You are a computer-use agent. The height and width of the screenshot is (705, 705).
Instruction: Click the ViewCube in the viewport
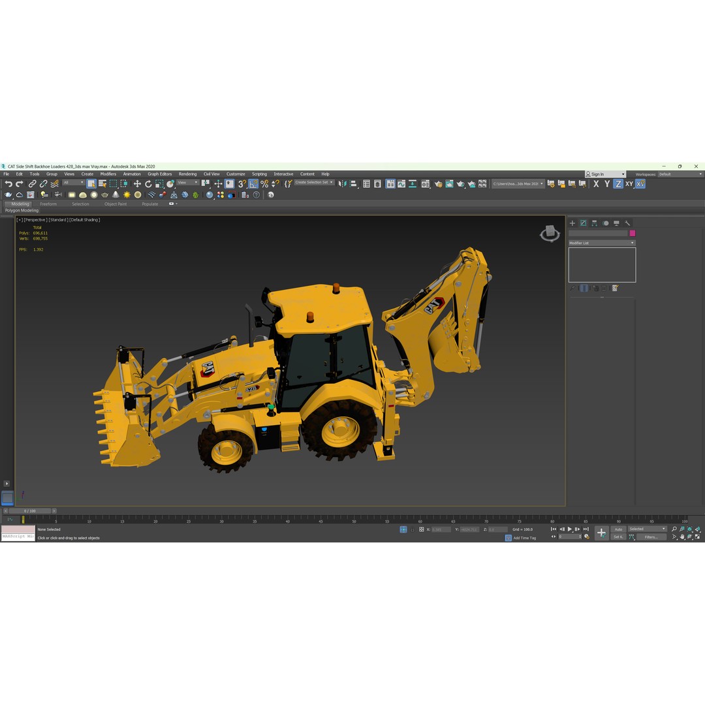[550, 233]
